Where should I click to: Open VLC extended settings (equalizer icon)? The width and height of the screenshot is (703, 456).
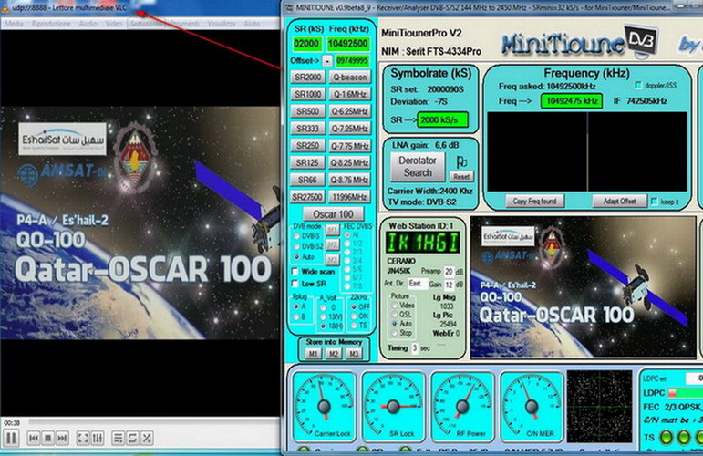[98, 438]
